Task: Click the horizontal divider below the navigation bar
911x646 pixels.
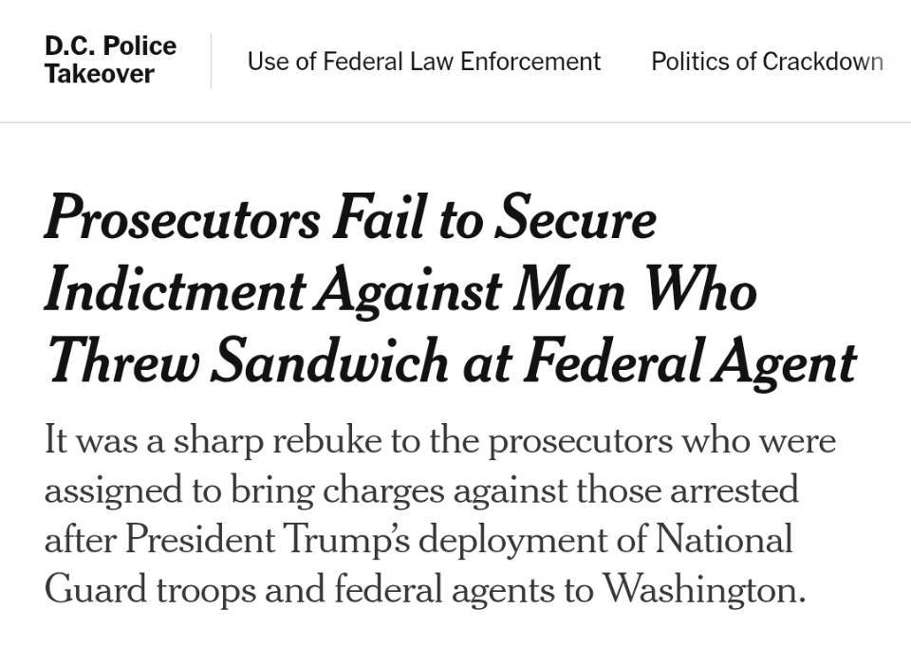Action: click(x=455, y=122)
